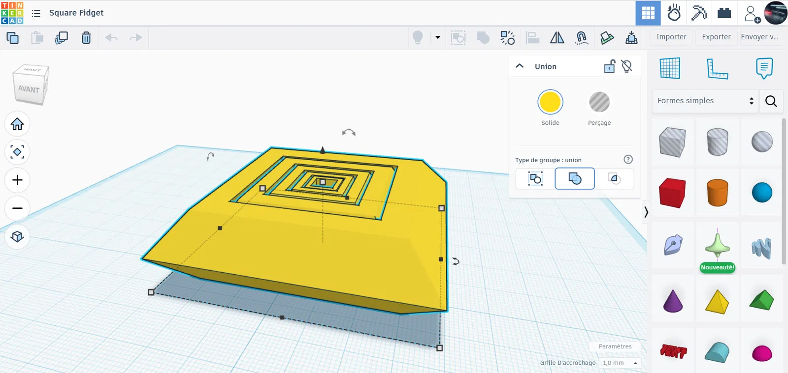Search shapes with magnifier icon
788x373 pixels.
[771, 101]
